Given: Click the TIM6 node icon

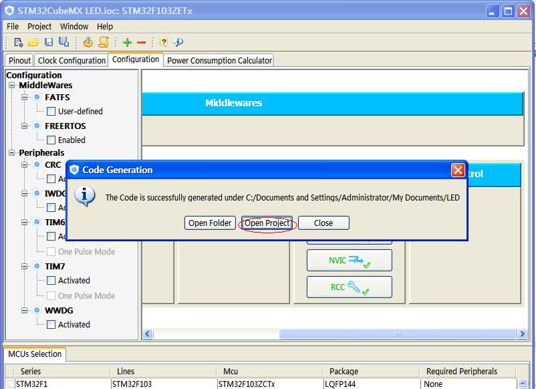Looking at the screenshot, I should (37, 222).
